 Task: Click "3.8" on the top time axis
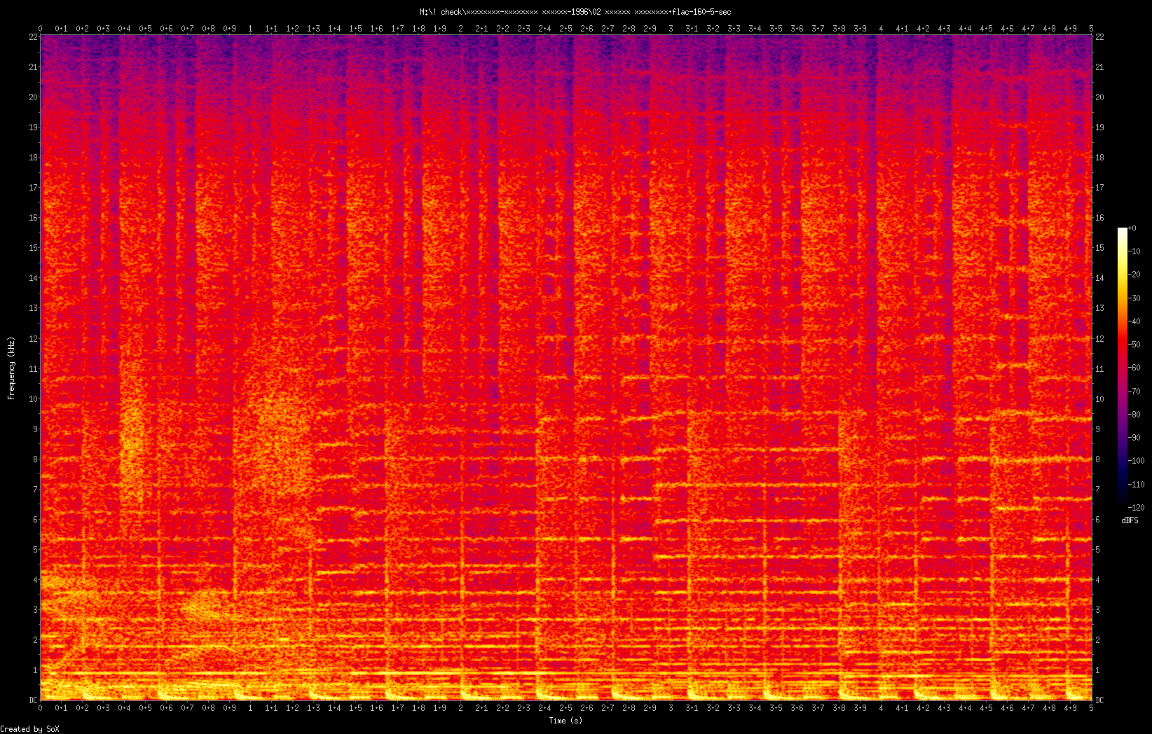(x=839, y=29)
